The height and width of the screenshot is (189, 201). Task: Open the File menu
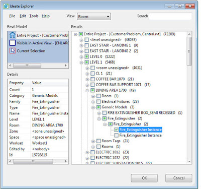[x=12, y=16]
